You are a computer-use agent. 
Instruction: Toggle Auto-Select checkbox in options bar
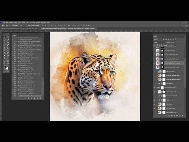click(x=11, y=26)
